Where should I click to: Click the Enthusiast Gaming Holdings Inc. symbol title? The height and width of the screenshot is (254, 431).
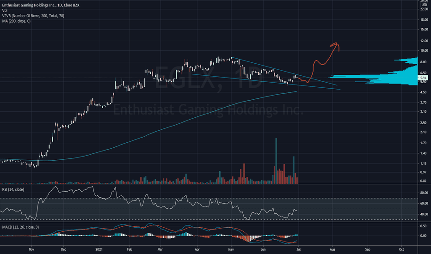click(41, 5)
